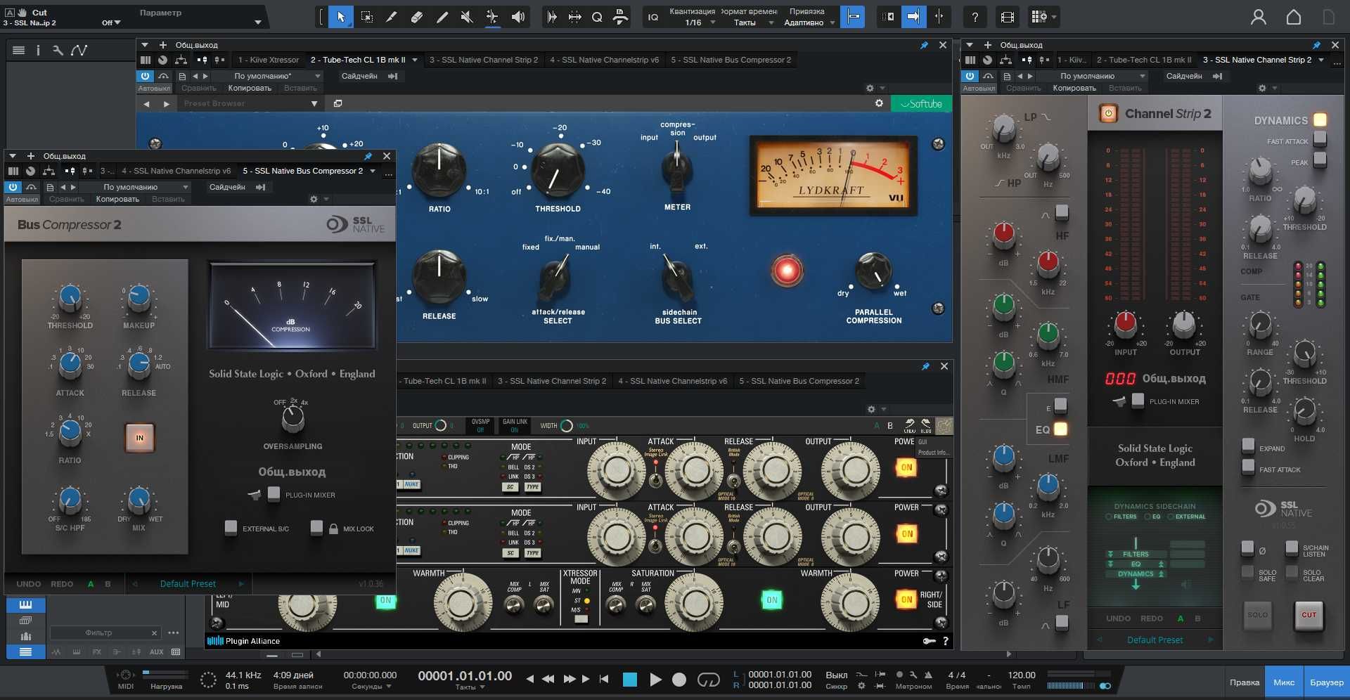The height and width of the screenshot is (700, 1350).
Task: Enable MIX LOCK checkbox
Action: pyautogui.click(x=317, y=528)
